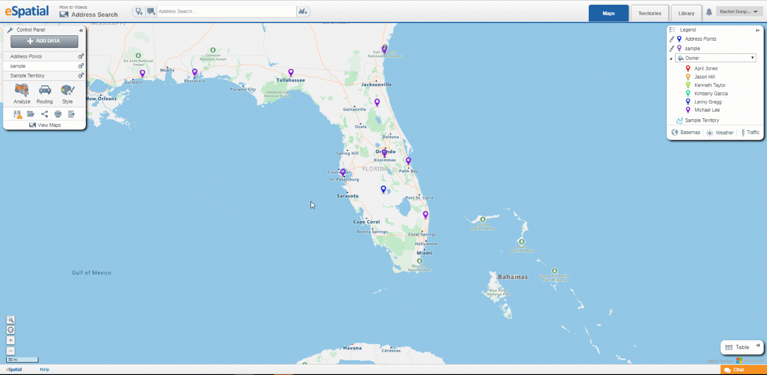Click the export map icon
The width and height of the screenshot is (767, 375).
point(71,114)
